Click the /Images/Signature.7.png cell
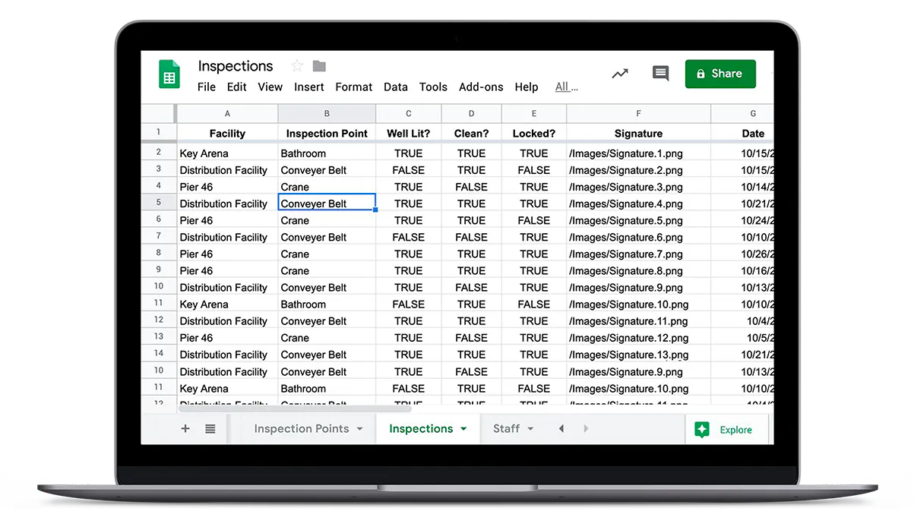914x530 pixels. coord(638,254)
